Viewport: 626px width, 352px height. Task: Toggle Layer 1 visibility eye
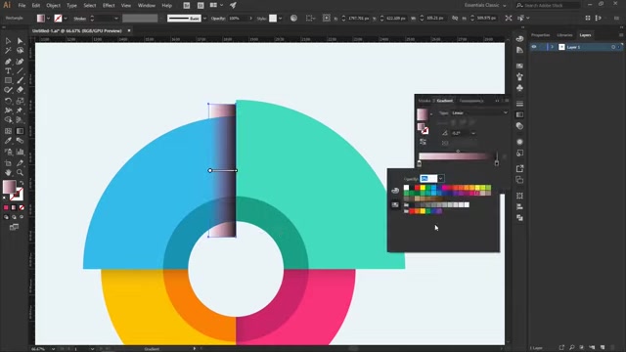pos(534,47)
